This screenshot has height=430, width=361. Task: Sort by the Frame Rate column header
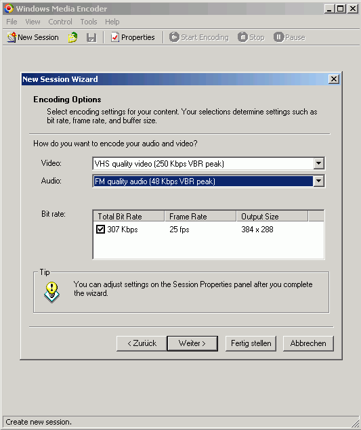(x=200, y=217)
